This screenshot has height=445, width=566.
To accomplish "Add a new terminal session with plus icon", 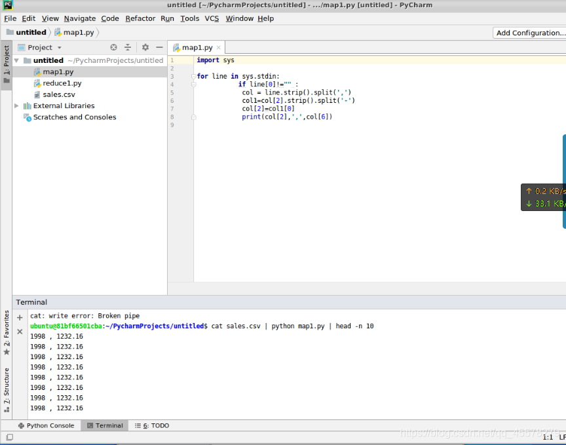I will pos(20,317).
